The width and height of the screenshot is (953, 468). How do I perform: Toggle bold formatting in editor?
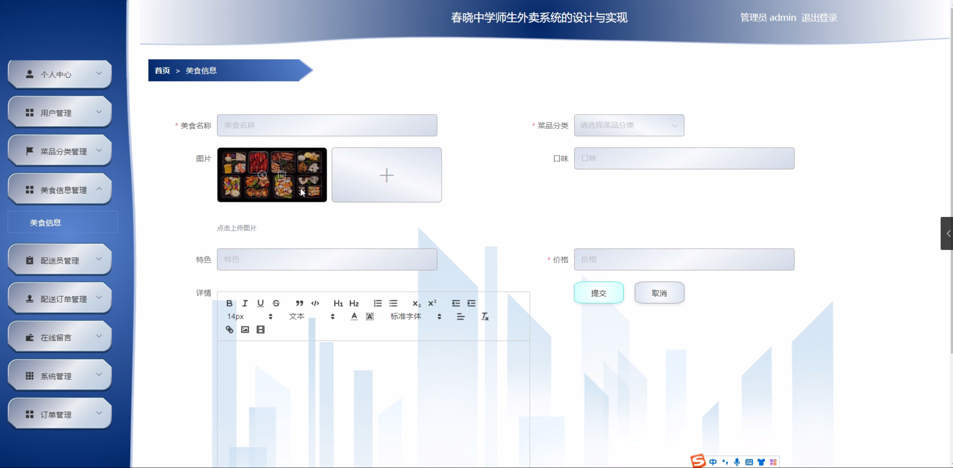229,303
